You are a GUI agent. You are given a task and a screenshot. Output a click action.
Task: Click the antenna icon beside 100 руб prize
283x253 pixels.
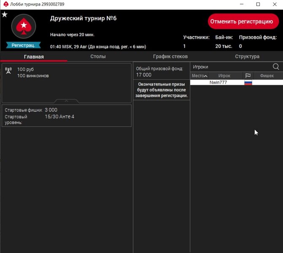pos(8,70)
